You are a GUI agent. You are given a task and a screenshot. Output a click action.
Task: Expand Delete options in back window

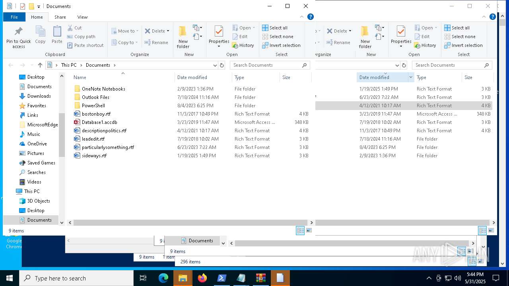pyautogui.click(x=350, y=31)
